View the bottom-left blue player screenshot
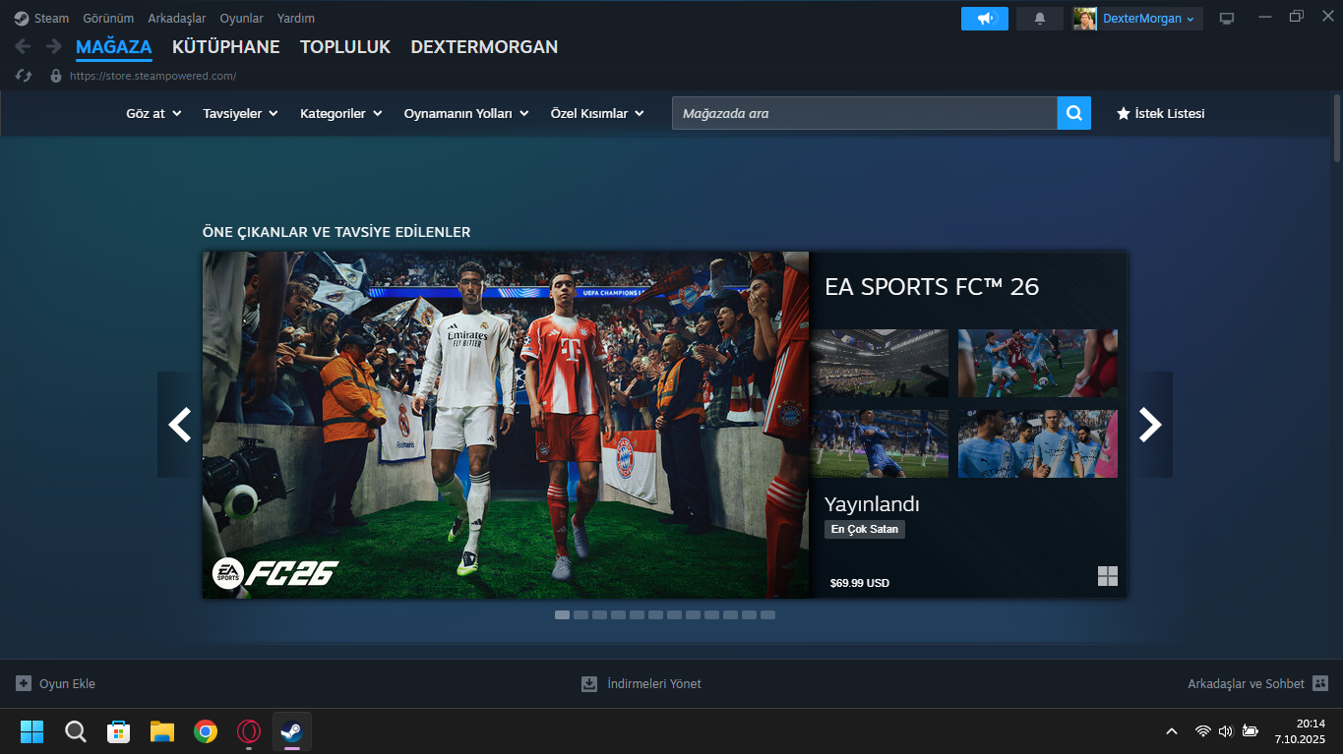Image resolution: width=1343 pixels, height=754 pixels. pos(880,443)
